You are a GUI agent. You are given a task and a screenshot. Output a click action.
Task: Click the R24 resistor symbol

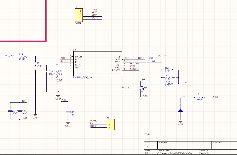(x=23, y=57)
